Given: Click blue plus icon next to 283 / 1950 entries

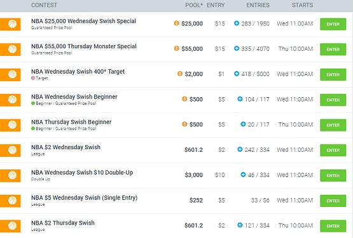Looking at the screenshot, I should tap(237, 23).
